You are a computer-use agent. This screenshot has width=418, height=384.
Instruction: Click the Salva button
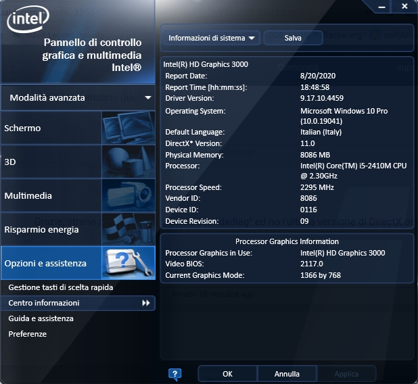coord(293,38)
